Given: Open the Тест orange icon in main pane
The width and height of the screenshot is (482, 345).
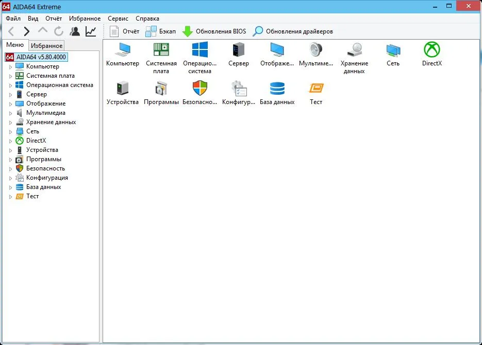Looking at the screenshot, I should 316,89.
